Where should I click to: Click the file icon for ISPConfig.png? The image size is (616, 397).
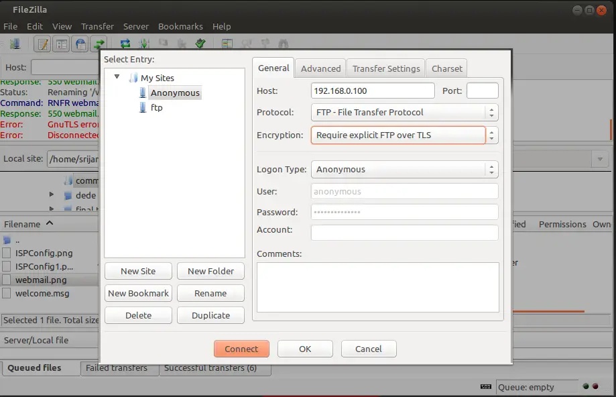pyautogui.click(x=6, y=253)
